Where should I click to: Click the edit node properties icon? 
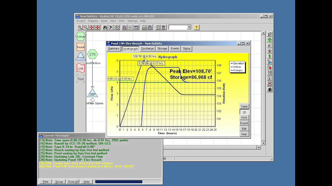(117, 27)
